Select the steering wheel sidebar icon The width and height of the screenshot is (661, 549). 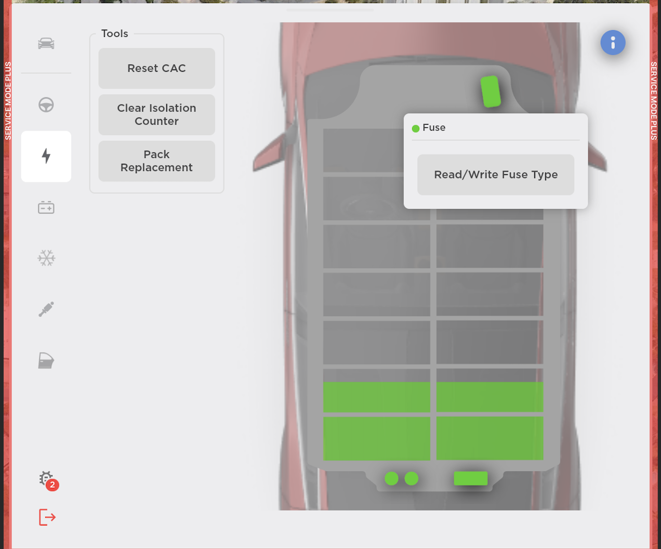46,105
